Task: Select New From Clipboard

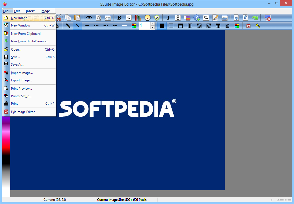Action: [29, 34]
